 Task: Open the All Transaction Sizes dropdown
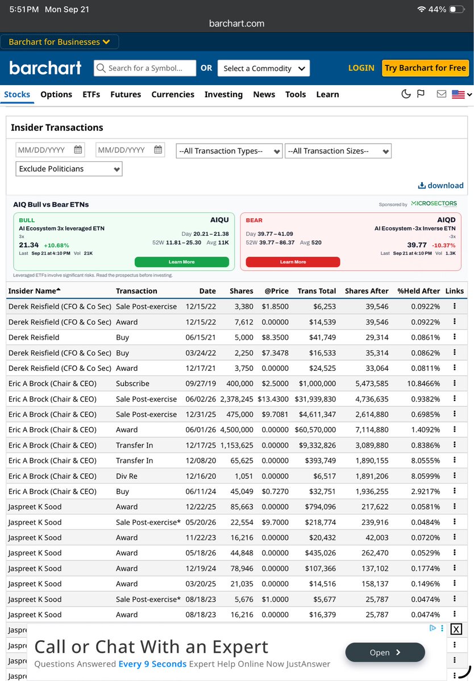(x=338, y=151)
